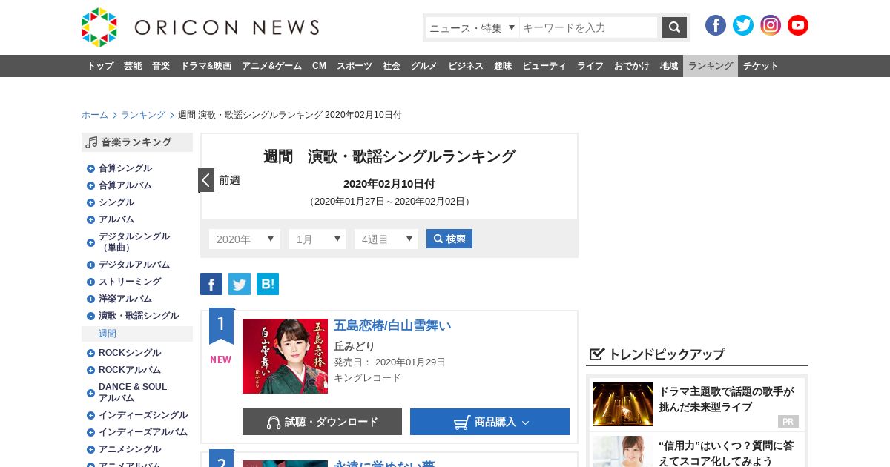This screenshot has height=467, width=890.
Task: Open アルバム ranking in sidebar
Action: pos(116,219)
